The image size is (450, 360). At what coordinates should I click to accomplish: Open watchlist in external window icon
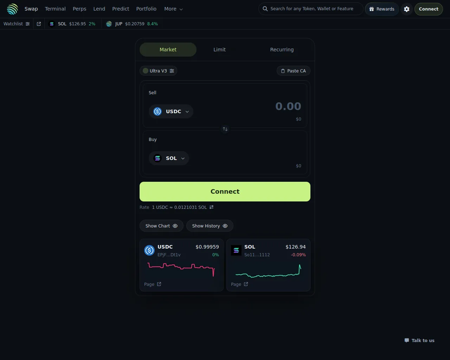pos(39,24)
